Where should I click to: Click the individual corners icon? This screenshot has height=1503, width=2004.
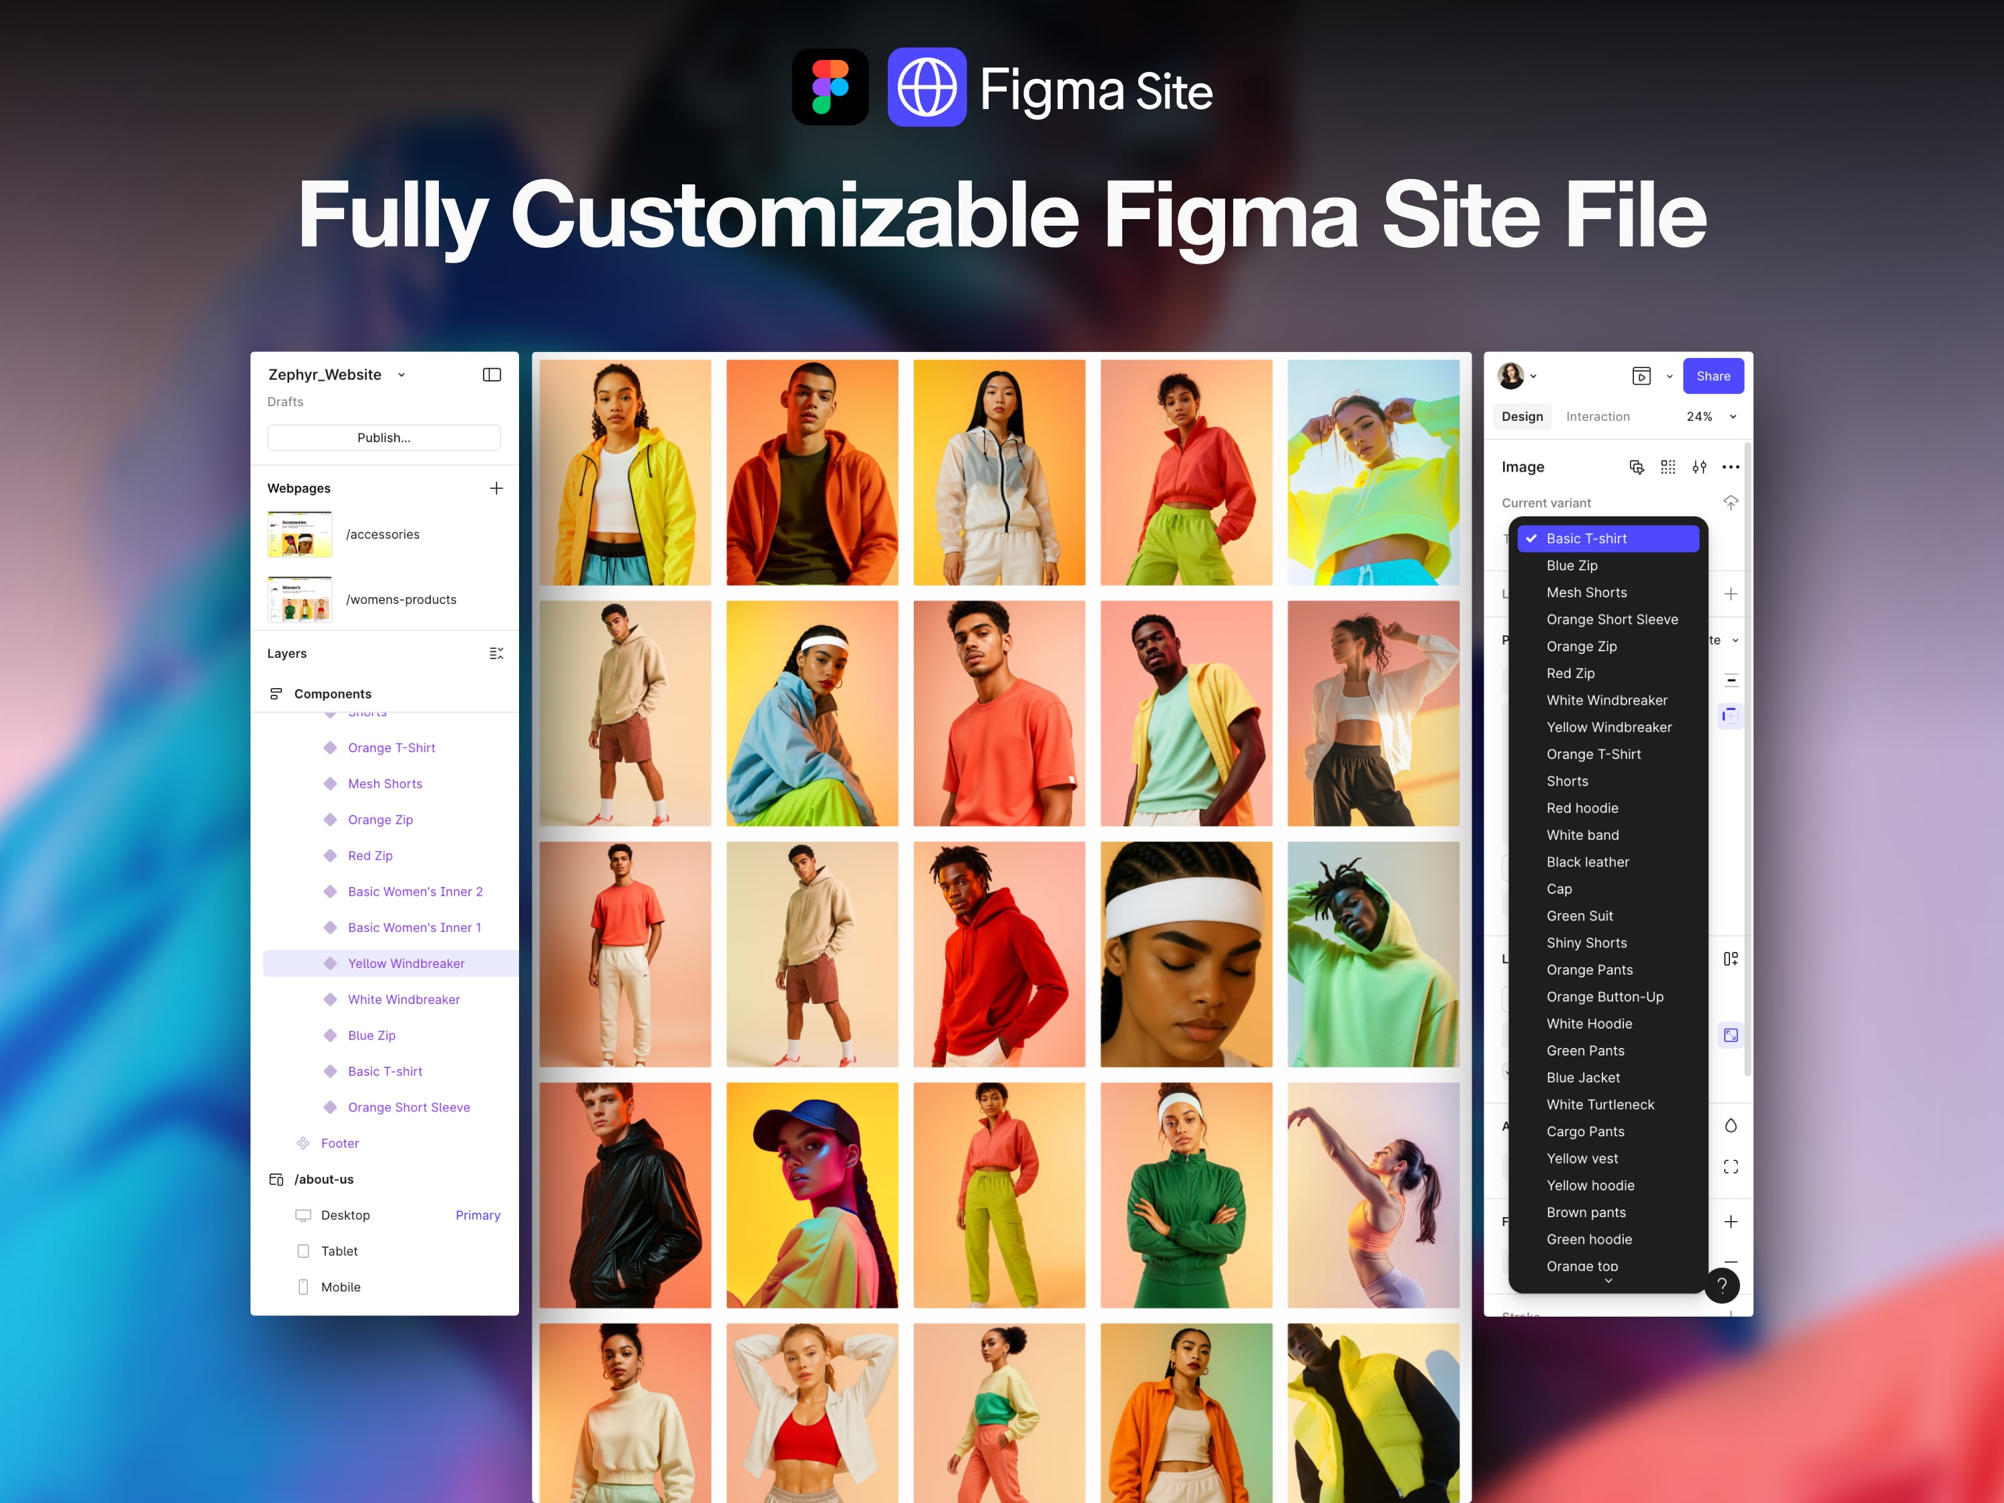1730,1167
